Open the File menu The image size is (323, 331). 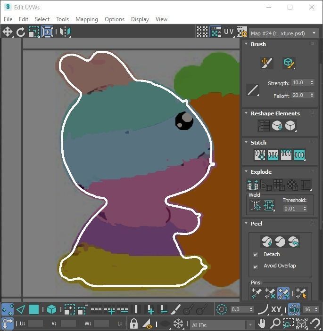point(8,19)
